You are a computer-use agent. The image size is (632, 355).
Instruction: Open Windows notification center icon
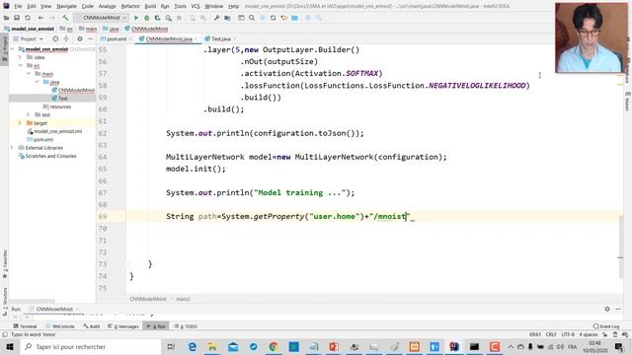point(619,346)
